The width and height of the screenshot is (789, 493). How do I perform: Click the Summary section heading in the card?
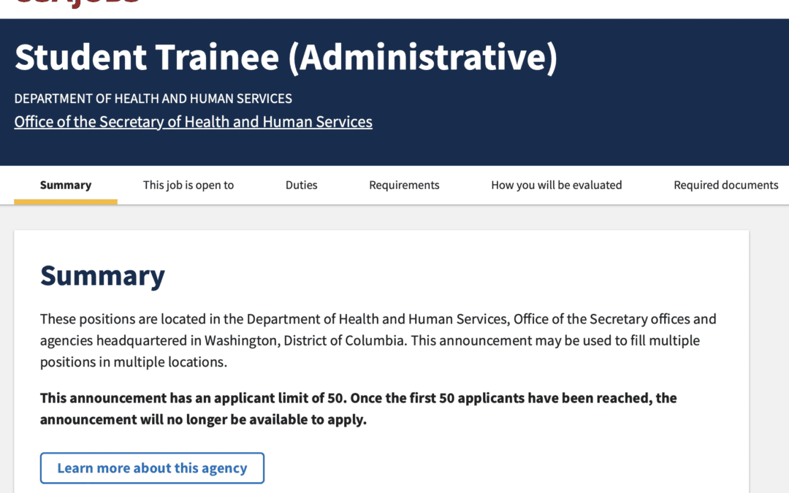[102, 276]
